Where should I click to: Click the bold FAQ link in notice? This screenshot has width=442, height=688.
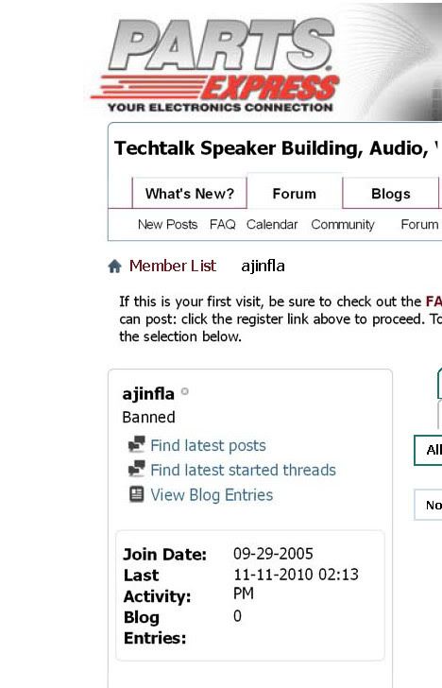click(433, 301)
